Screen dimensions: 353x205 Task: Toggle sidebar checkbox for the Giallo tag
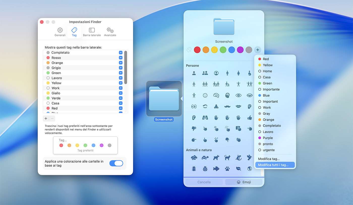(x=121, y=93)
